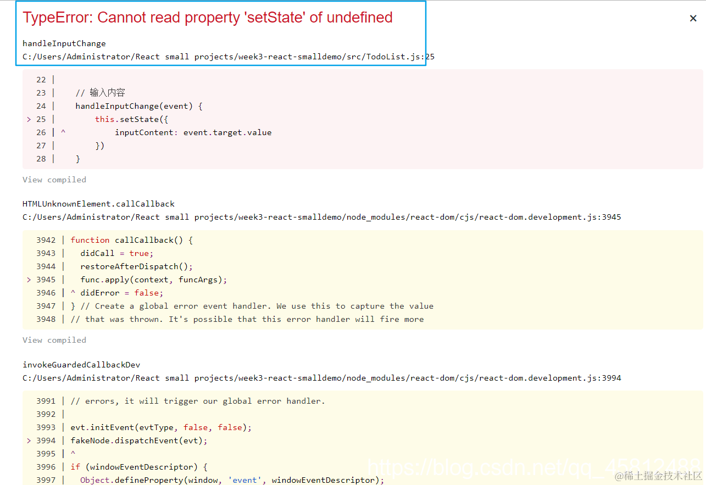Click didError = false; line
The image size is (706, 485).
tap(122, 293)
